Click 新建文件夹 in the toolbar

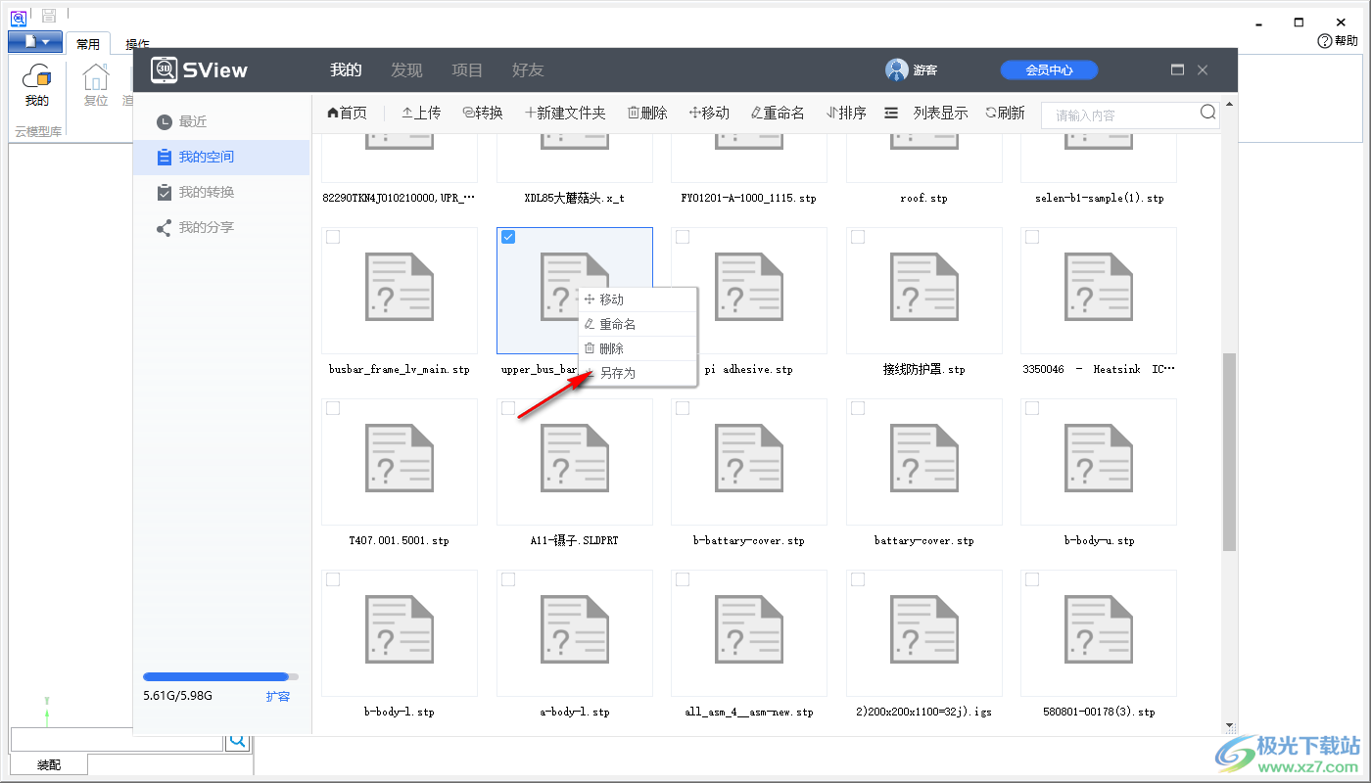tap(565, 114)
